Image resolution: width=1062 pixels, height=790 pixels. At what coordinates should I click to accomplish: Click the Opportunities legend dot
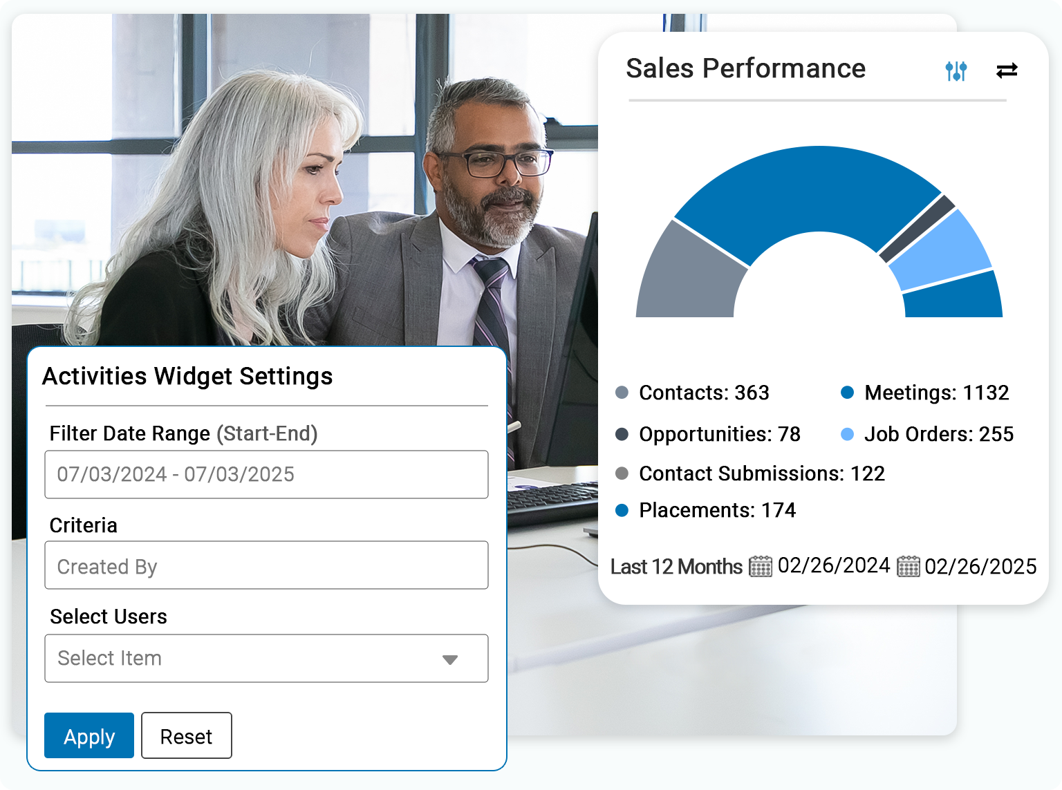pyautogui.click(x=622, y=435)
